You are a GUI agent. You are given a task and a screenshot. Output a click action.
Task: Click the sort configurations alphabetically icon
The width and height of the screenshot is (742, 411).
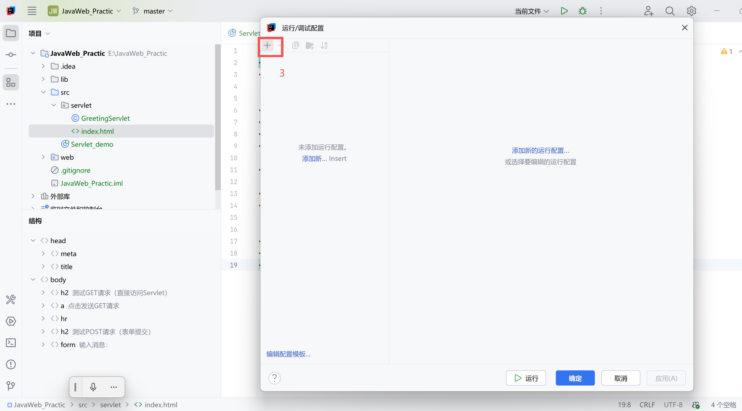(324, 45)
